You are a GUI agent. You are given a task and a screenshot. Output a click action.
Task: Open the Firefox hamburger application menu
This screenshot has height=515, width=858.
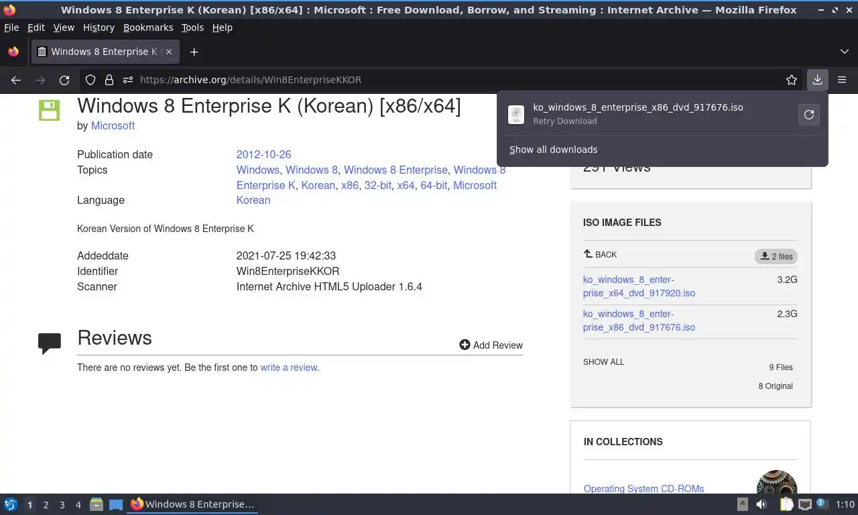(x=842, y=80)
